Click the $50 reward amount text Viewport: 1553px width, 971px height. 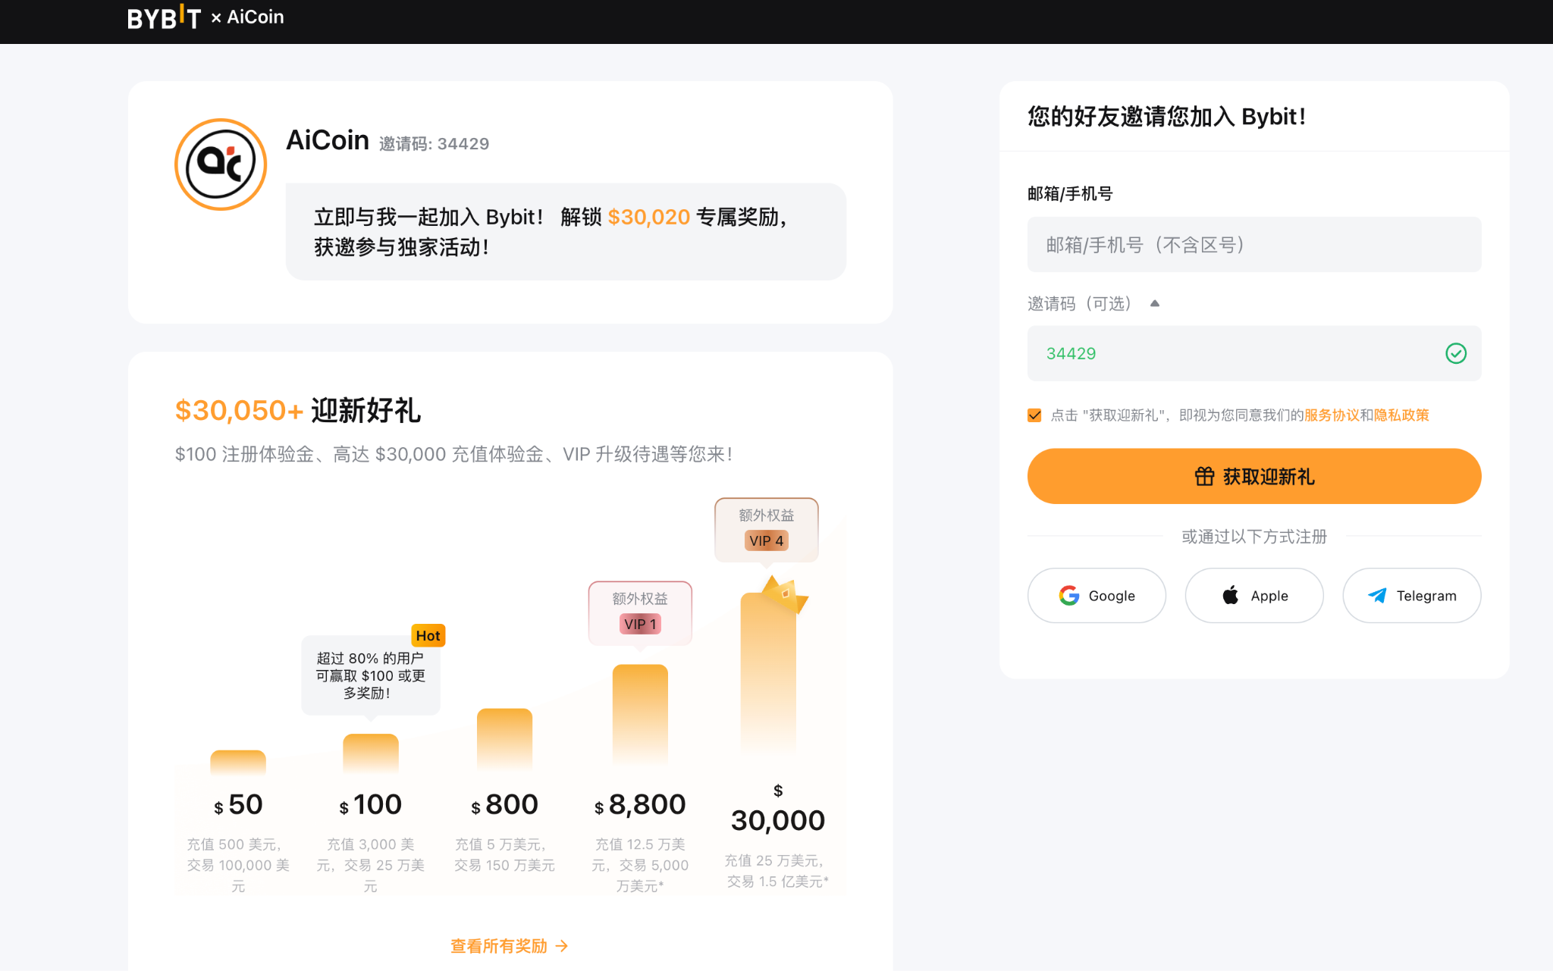(238, 804)
